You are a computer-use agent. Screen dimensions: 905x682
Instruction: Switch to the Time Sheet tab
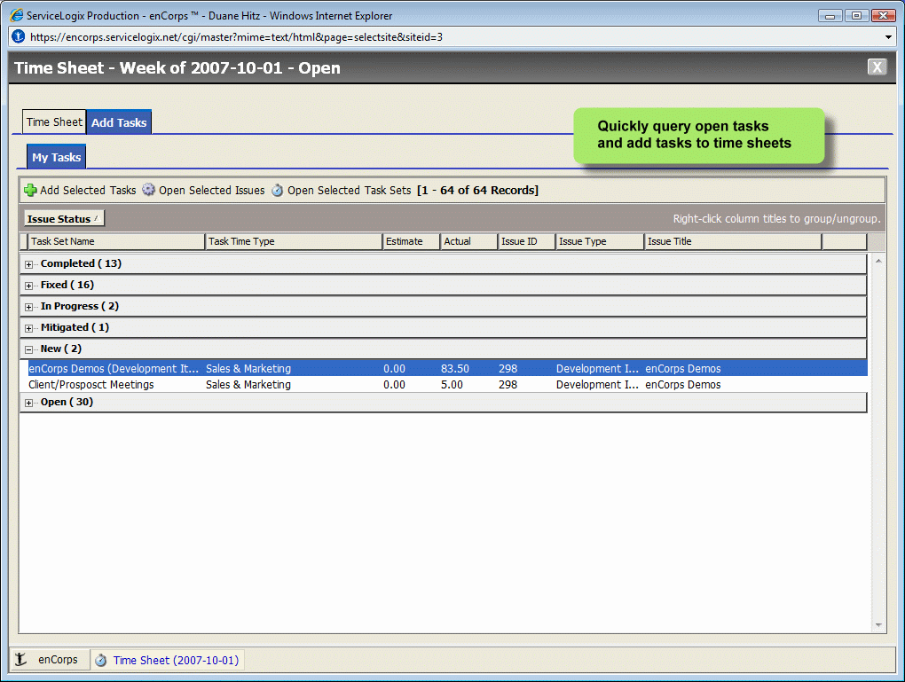[x=54, y=122]
